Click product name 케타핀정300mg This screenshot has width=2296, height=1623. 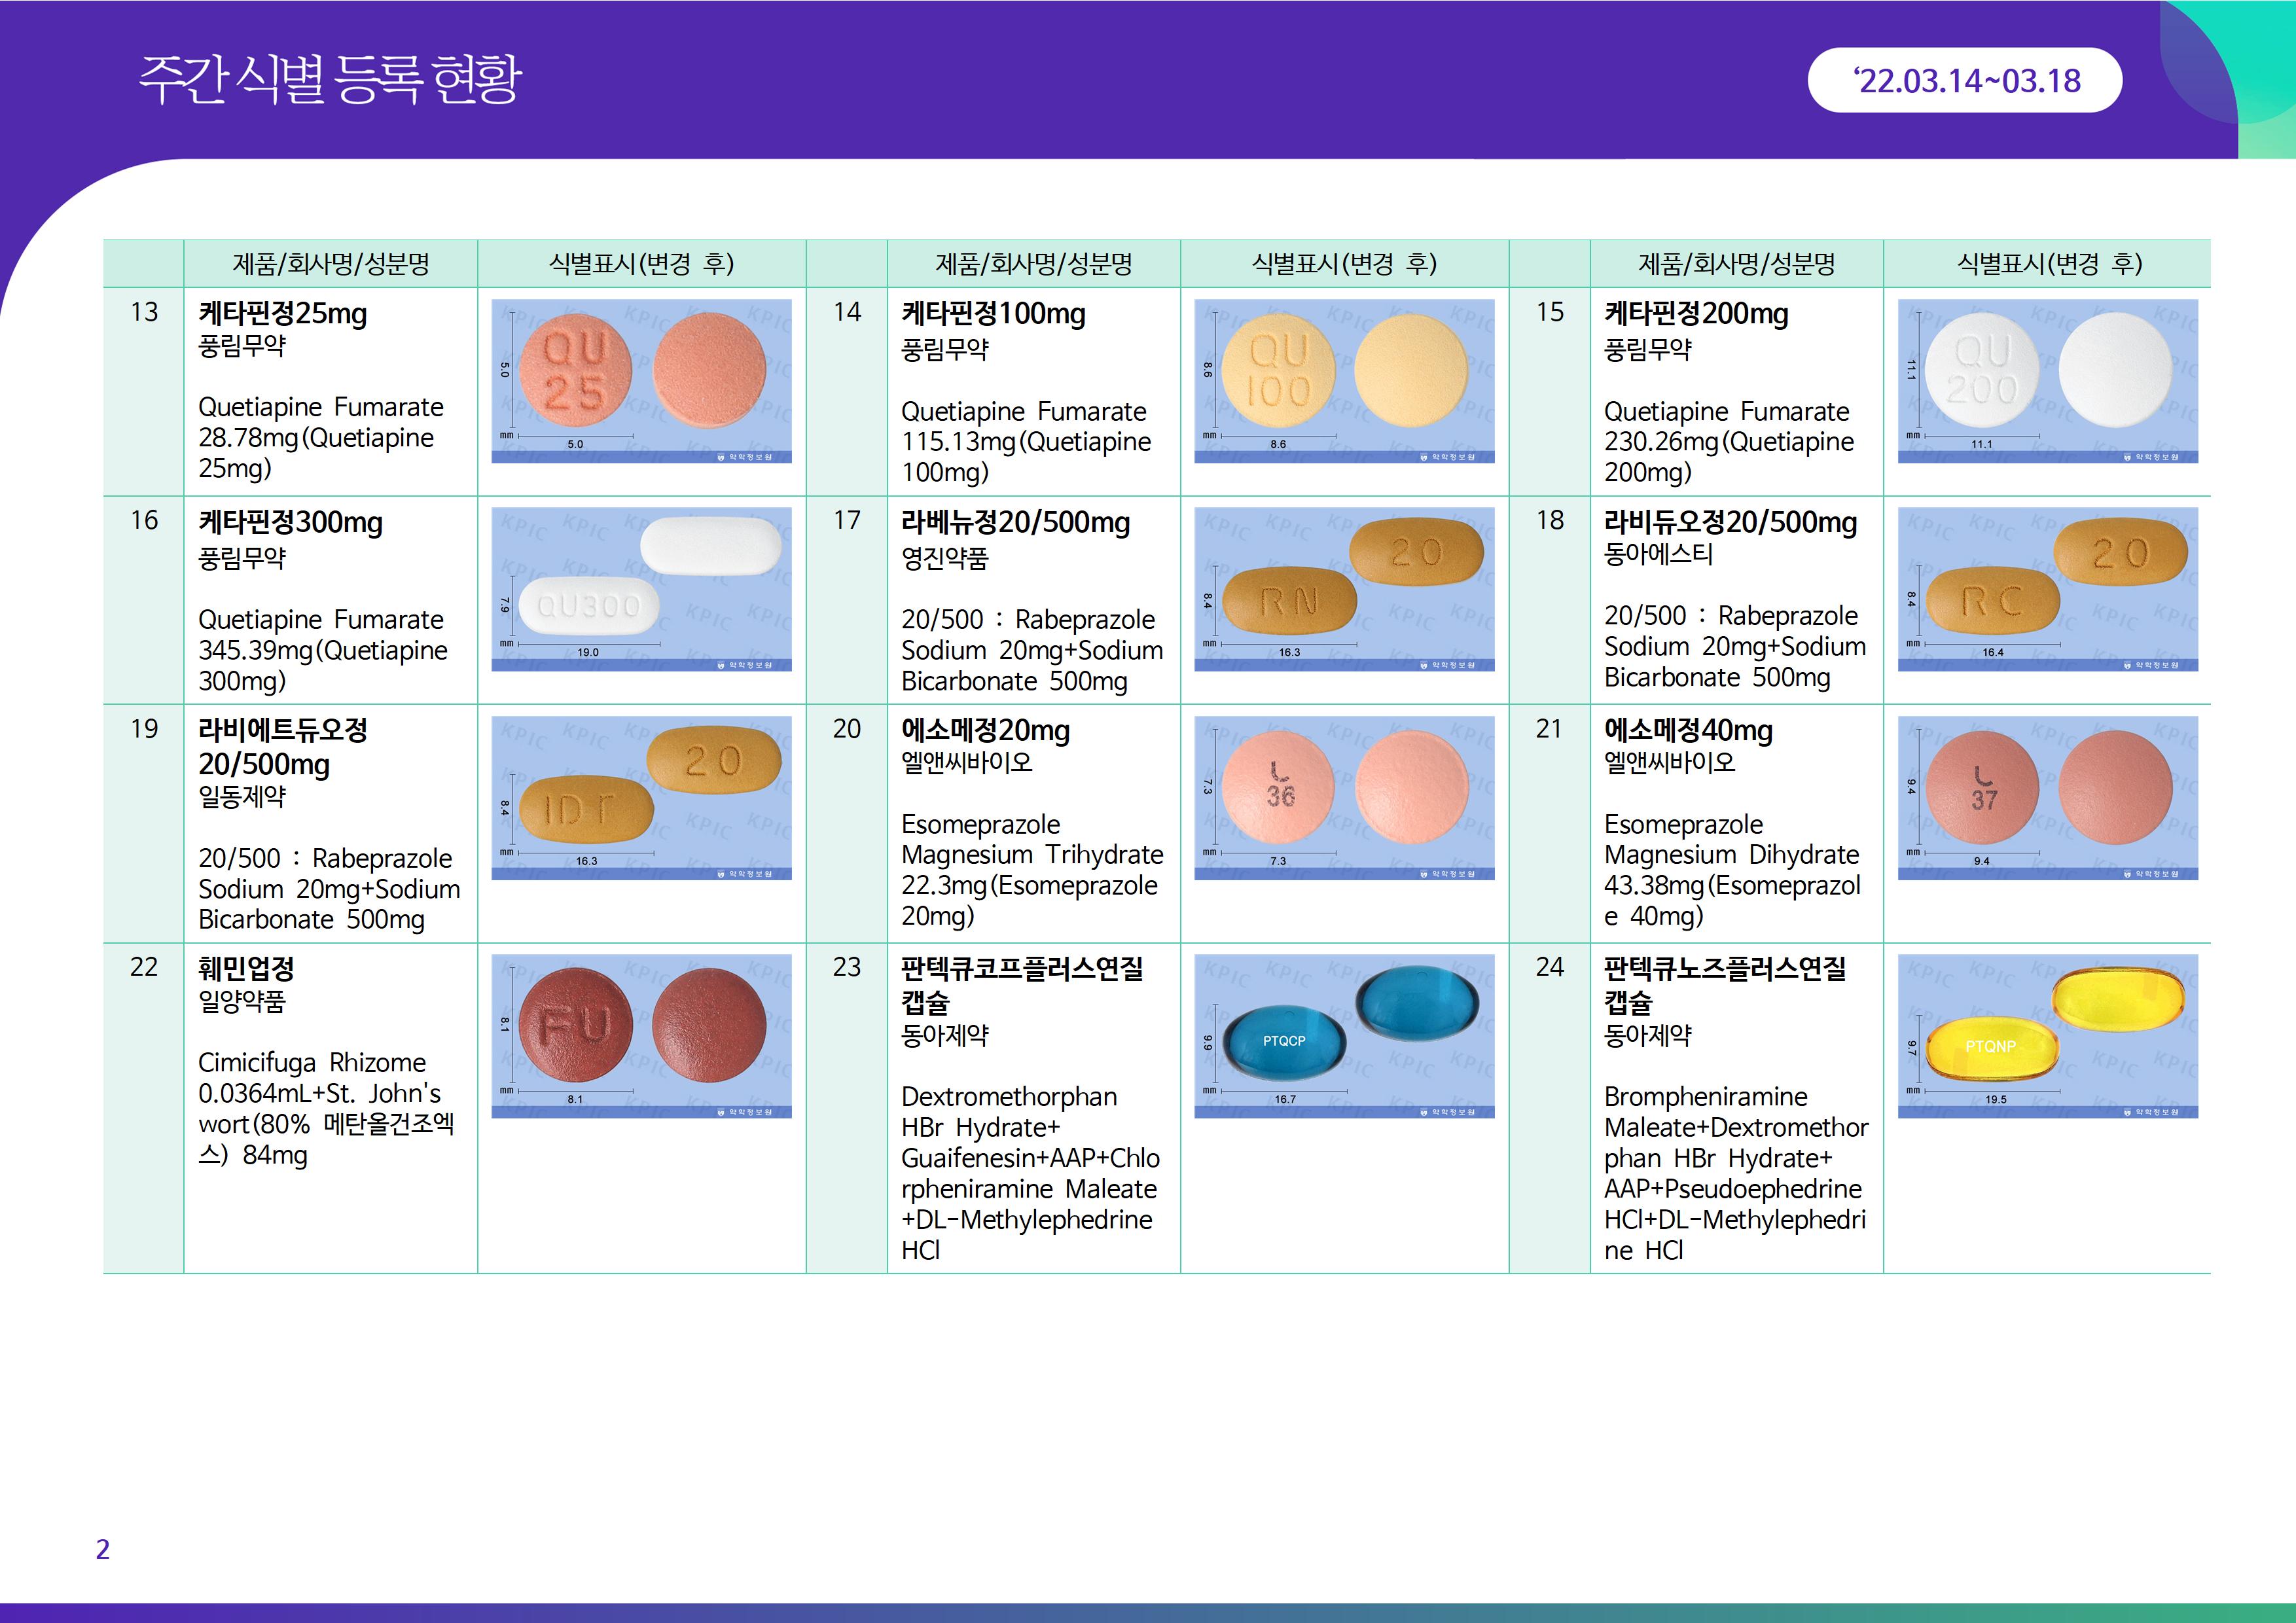coord(290,522)
